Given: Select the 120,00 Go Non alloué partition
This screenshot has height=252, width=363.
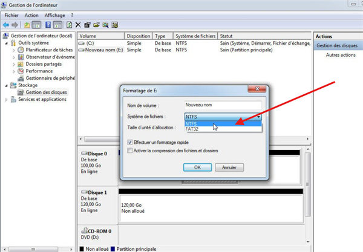Looking at the screenshot, I should (211, 208).
